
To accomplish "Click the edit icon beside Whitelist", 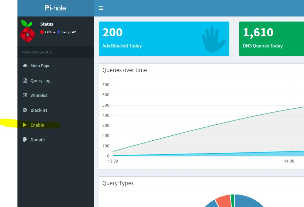I will coord(25,95).
